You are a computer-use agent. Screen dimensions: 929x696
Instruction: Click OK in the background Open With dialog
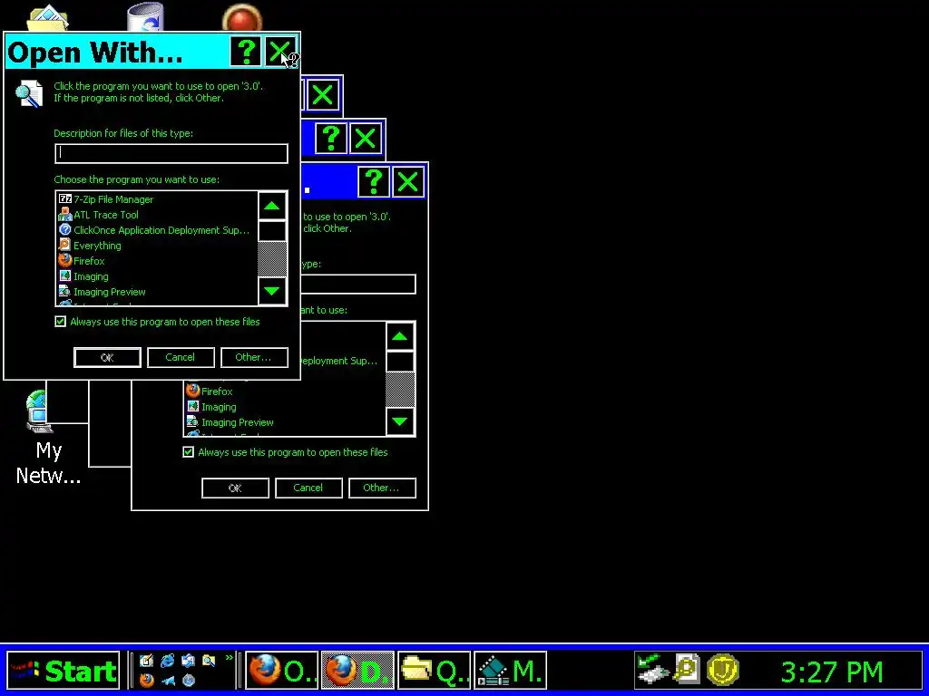point(235,488)
